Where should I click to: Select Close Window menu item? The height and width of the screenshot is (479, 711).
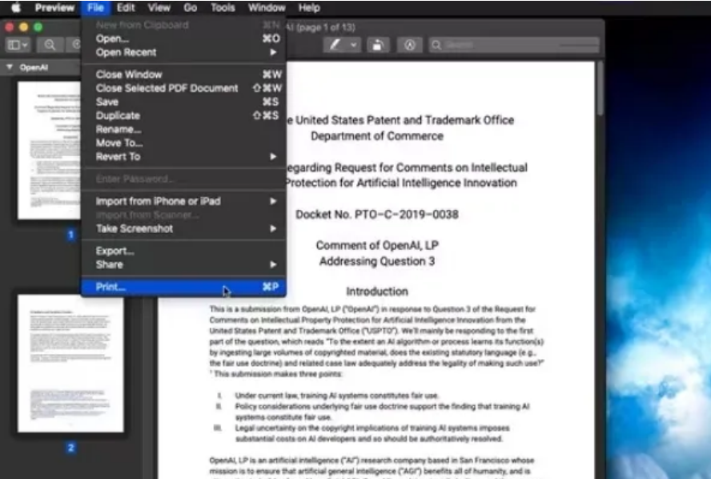coord(183,74)
